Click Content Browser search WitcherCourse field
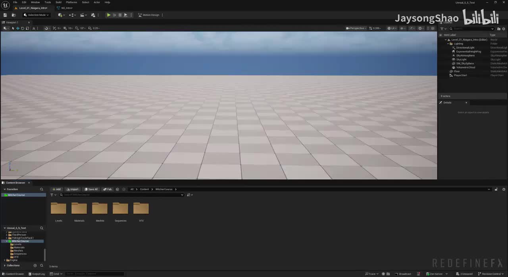508x277 pixels. 121,195
